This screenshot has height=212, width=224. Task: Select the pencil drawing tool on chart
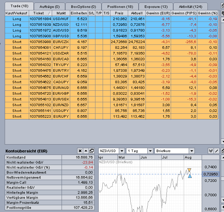[x=217, y=151]
